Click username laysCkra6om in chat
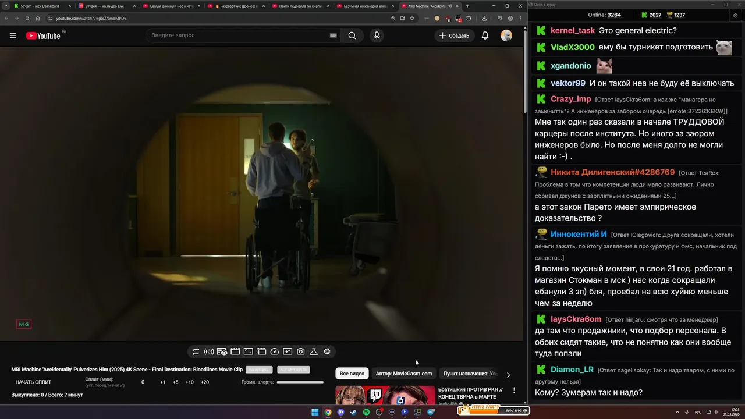This screenshot has width=745, height=419. [x=576, y=319]
